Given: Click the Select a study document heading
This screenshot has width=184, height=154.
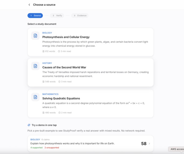Looking at the screenshot, I should pos(42,24).
